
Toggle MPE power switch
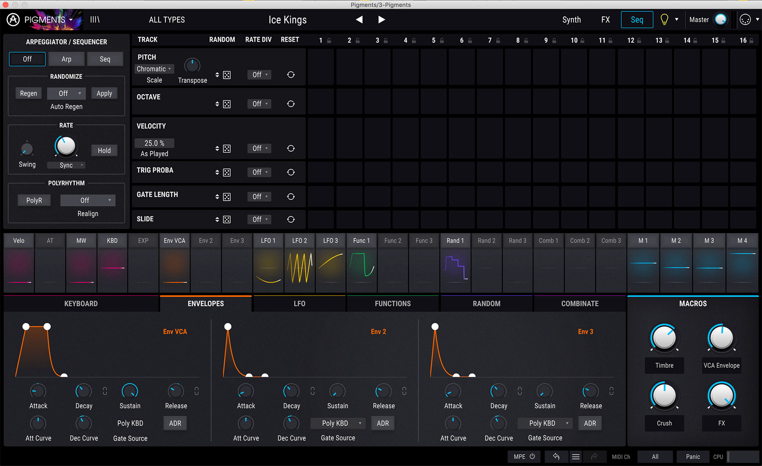coord(532,456)
